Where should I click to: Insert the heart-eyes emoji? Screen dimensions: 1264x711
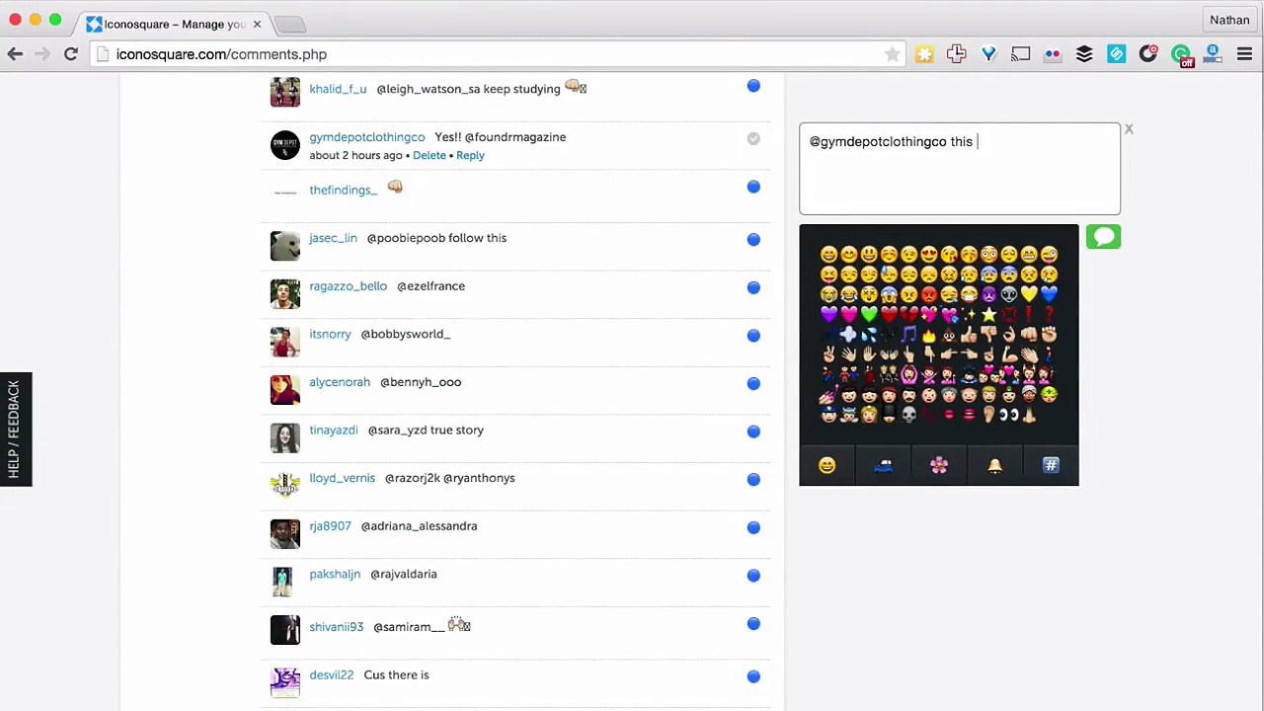point(929,255)
